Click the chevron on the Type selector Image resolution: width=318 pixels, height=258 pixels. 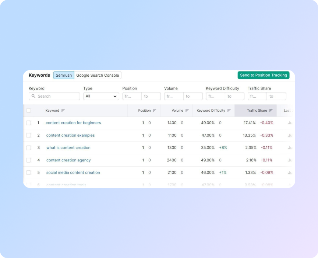coord(114,96)
